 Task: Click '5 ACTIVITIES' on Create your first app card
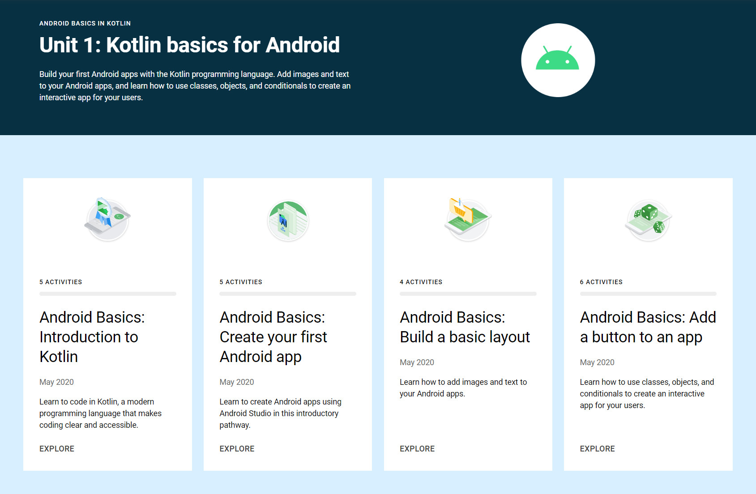(x=241, y=282)
